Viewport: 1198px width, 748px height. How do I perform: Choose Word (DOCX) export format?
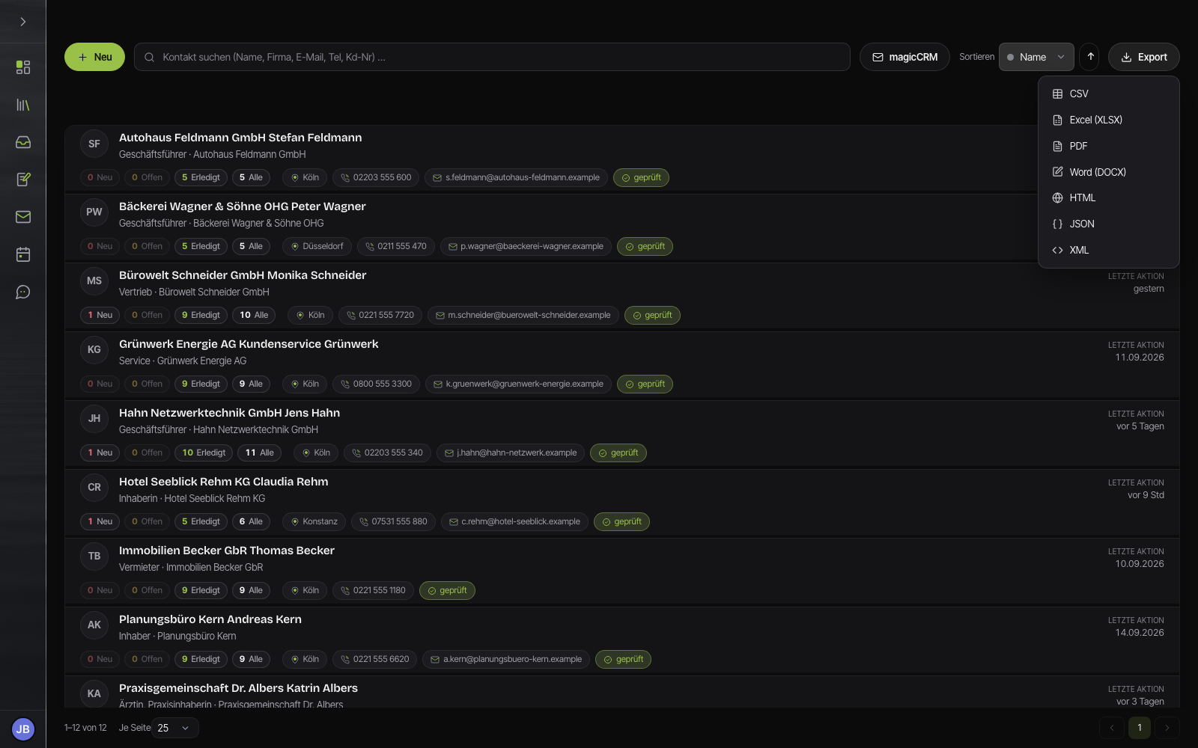(x=1108, y=172)
